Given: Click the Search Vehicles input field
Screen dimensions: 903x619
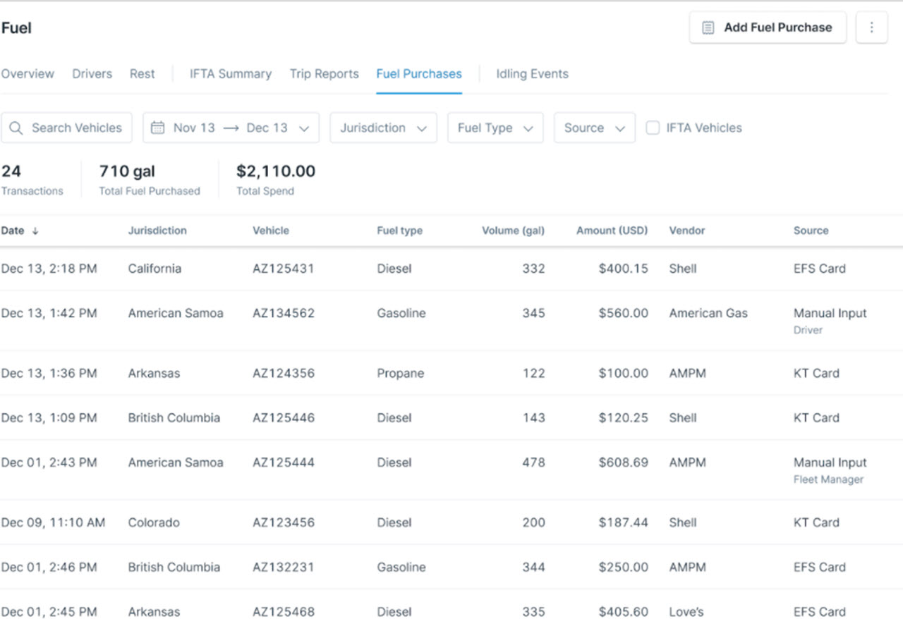Looking at the screenshot, I should pyautogui.click(x=76, y=128).
